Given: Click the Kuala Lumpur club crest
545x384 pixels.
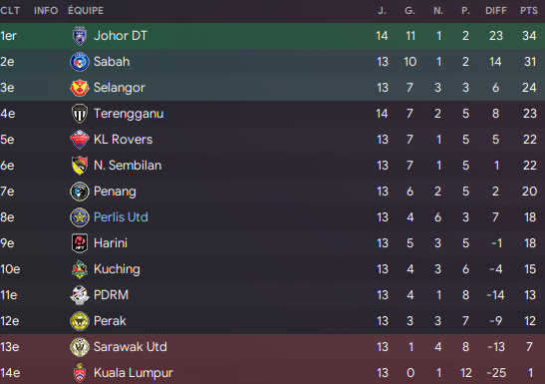Looking at the screenshot, I should (80, 373).
